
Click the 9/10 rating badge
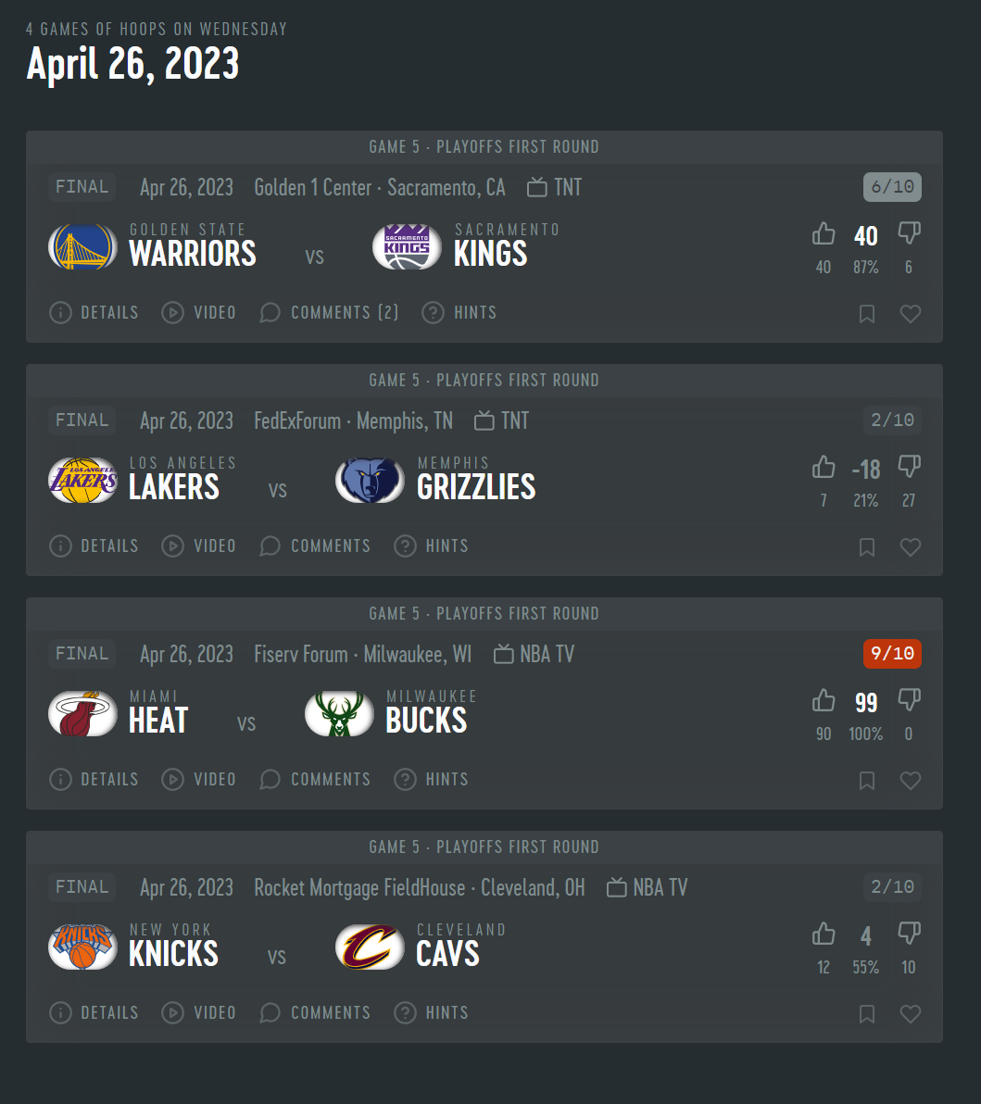point(892,653)
